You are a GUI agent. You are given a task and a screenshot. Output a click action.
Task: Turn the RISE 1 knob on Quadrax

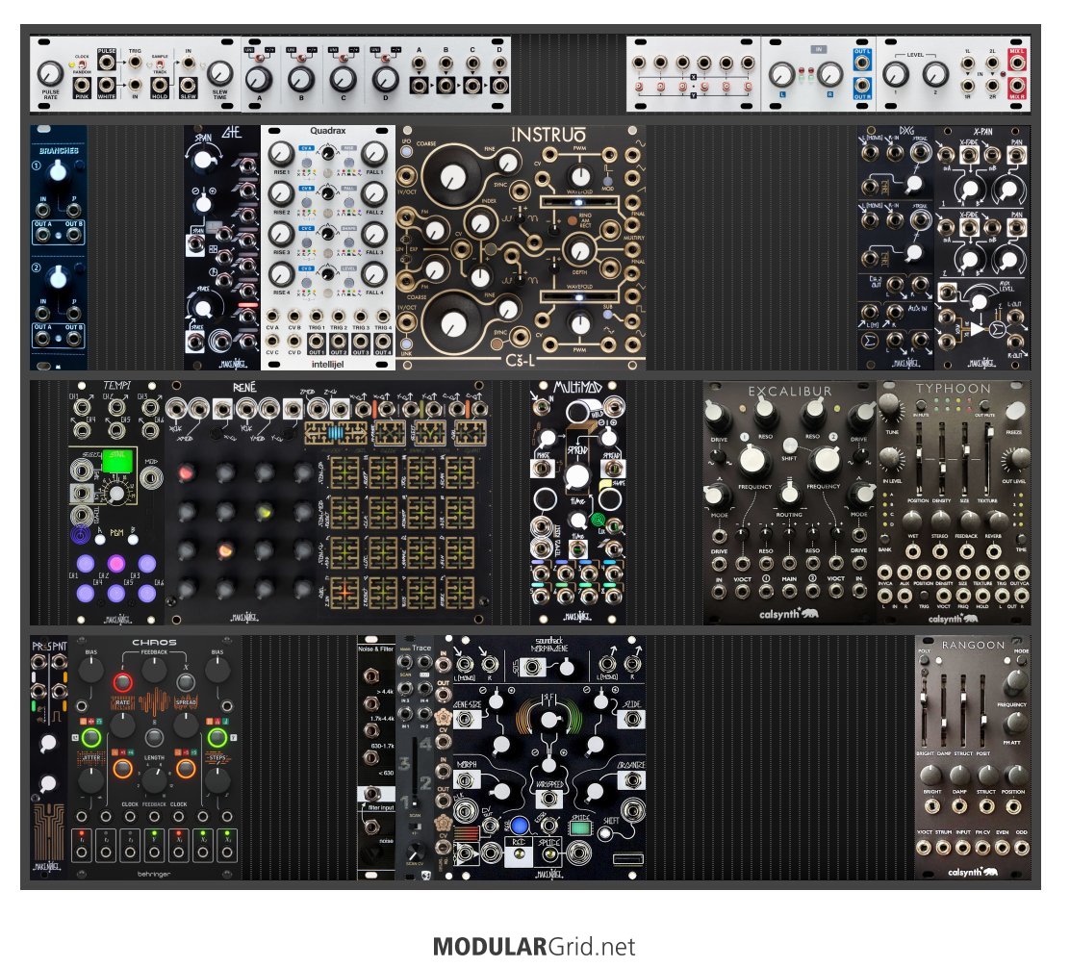[281, 154]
